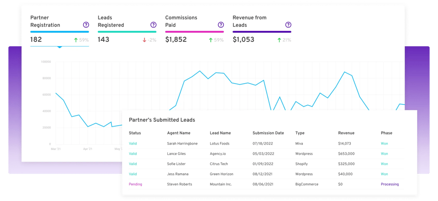Click the green up arrow next to 182
438x201 pixels.
click(76, 40)
